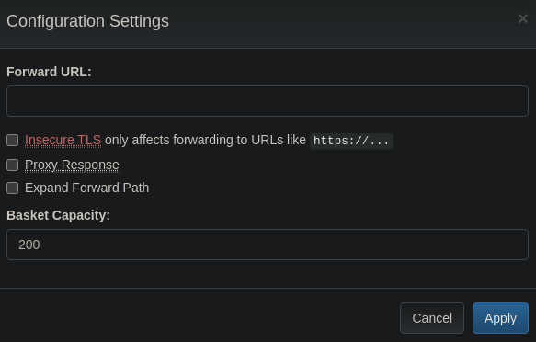This screenshot has height=342, width=536.
Task: Click the Forward URL: field label
Action: [49, 72]
